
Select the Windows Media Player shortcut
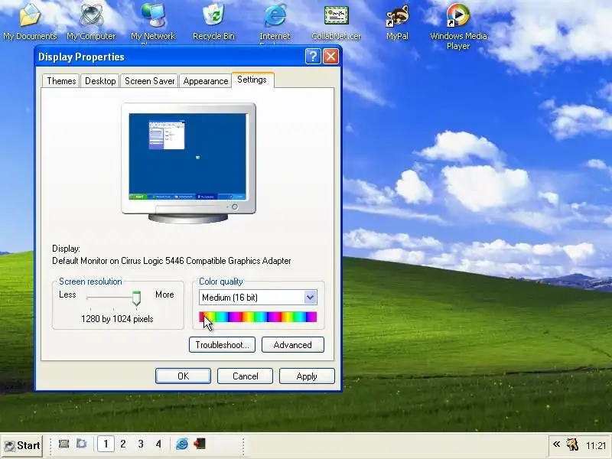[x=458, y=26]
